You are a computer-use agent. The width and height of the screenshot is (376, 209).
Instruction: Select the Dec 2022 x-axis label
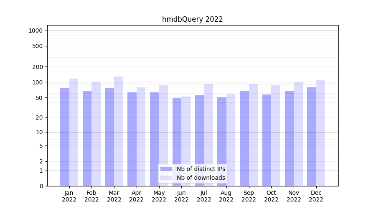coord(316,196)
